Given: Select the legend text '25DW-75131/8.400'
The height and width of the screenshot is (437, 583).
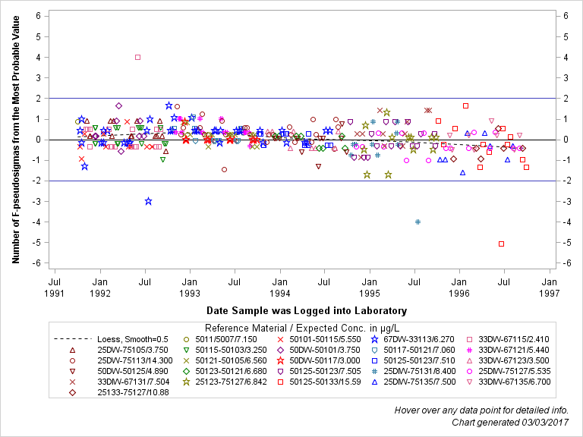Looking at the screenshot, I should (419, 371).
